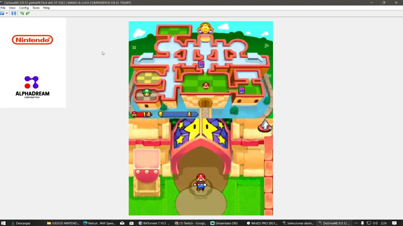
Task: Click the AlphaDream corporation logo
Action: [32, 87]
